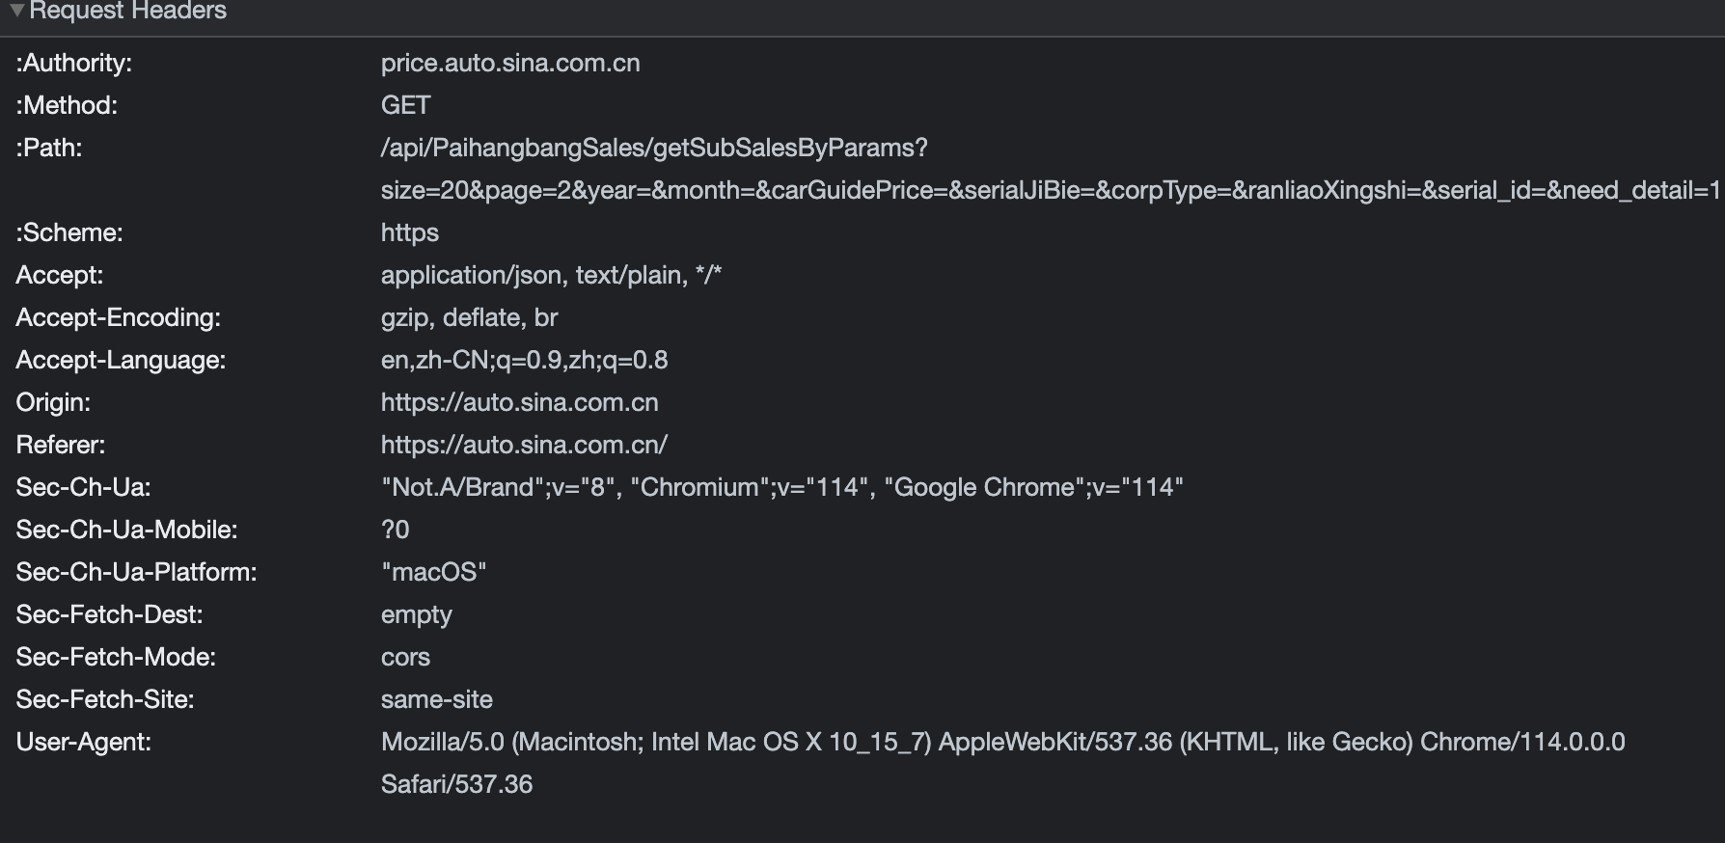The width and height of the screenshot is (1725, 843).
Task: Select the :Path: header name
Action: 49,148
